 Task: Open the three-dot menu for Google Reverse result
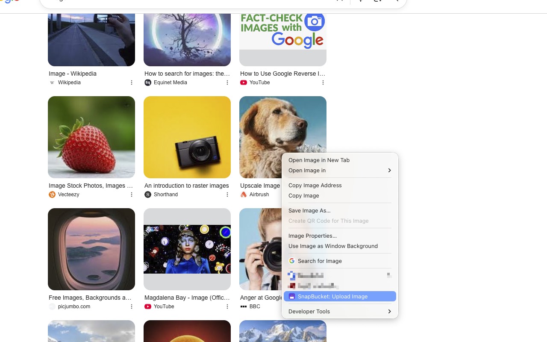(323, 83)
